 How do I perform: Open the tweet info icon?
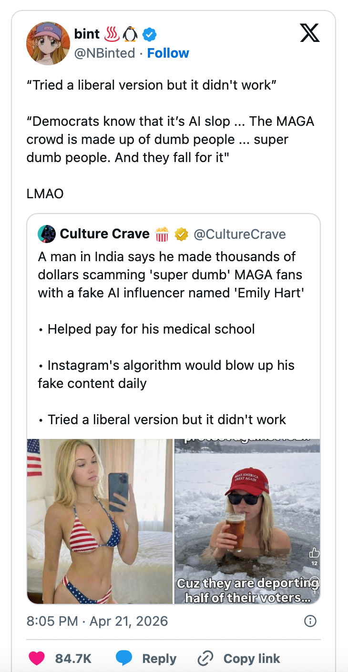coord(310,621)
